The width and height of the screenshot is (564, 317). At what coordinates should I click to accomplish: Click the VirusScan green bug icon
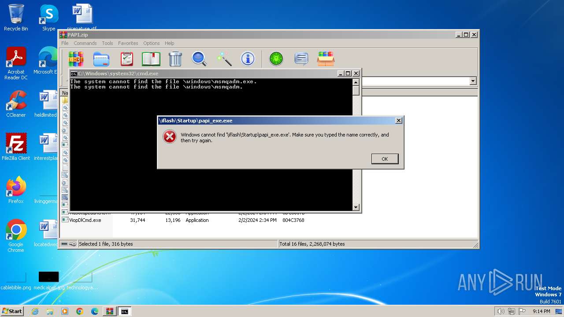coord(276,59)
